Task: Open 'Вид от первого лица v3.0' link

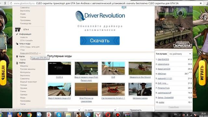Action: click(x=59, y=98)
